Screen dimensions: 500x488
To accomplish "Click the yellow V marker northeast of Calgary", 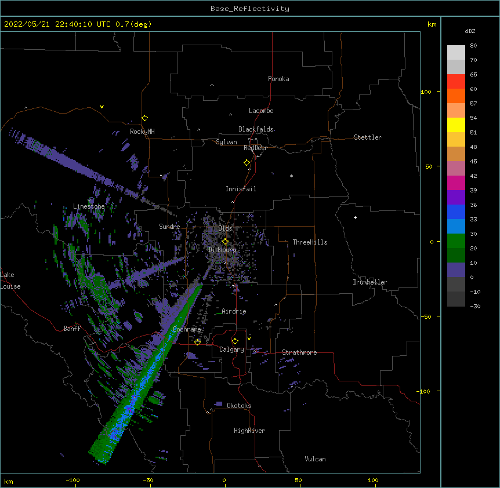I will click(249, 338).
